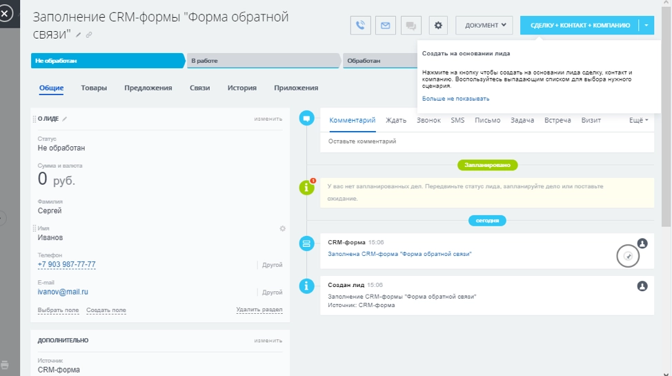Open Заполнена CRM-форма "Форма обратной связи" link
672x376 pixels.
click(x=399, y=255)
